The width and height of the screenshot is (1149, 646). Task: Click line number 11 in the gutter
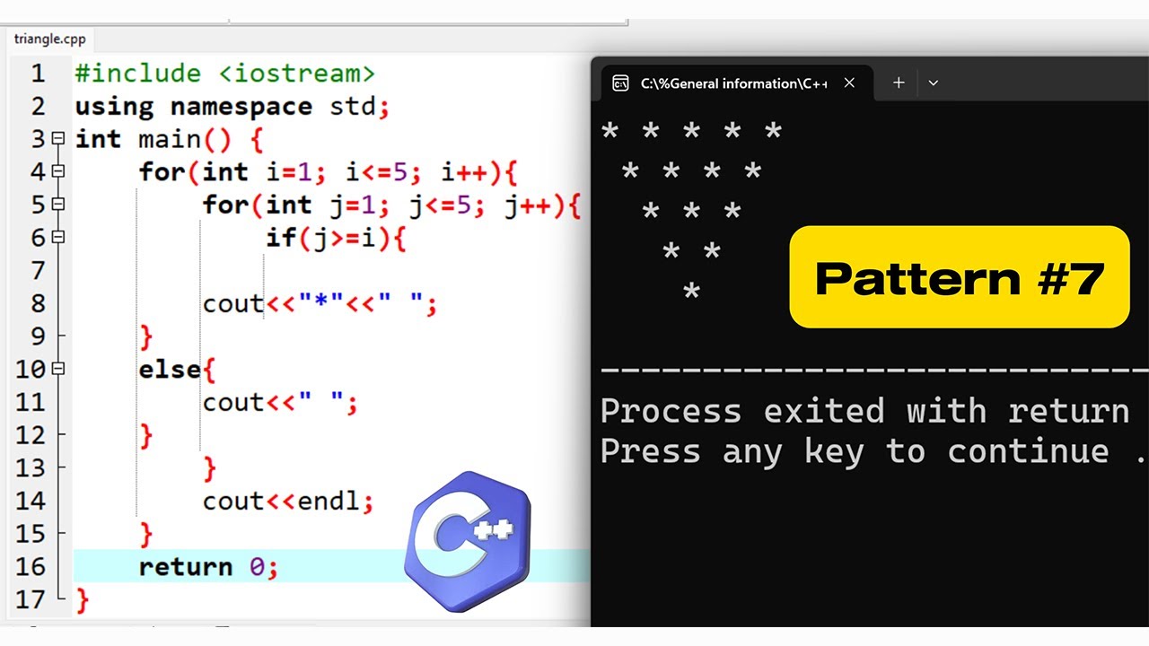coord(31,402)
